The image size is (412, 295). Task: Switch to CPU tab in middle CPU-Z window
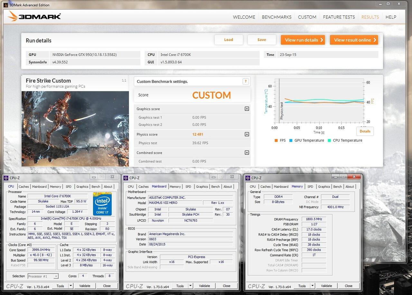(x=131, y=187)
